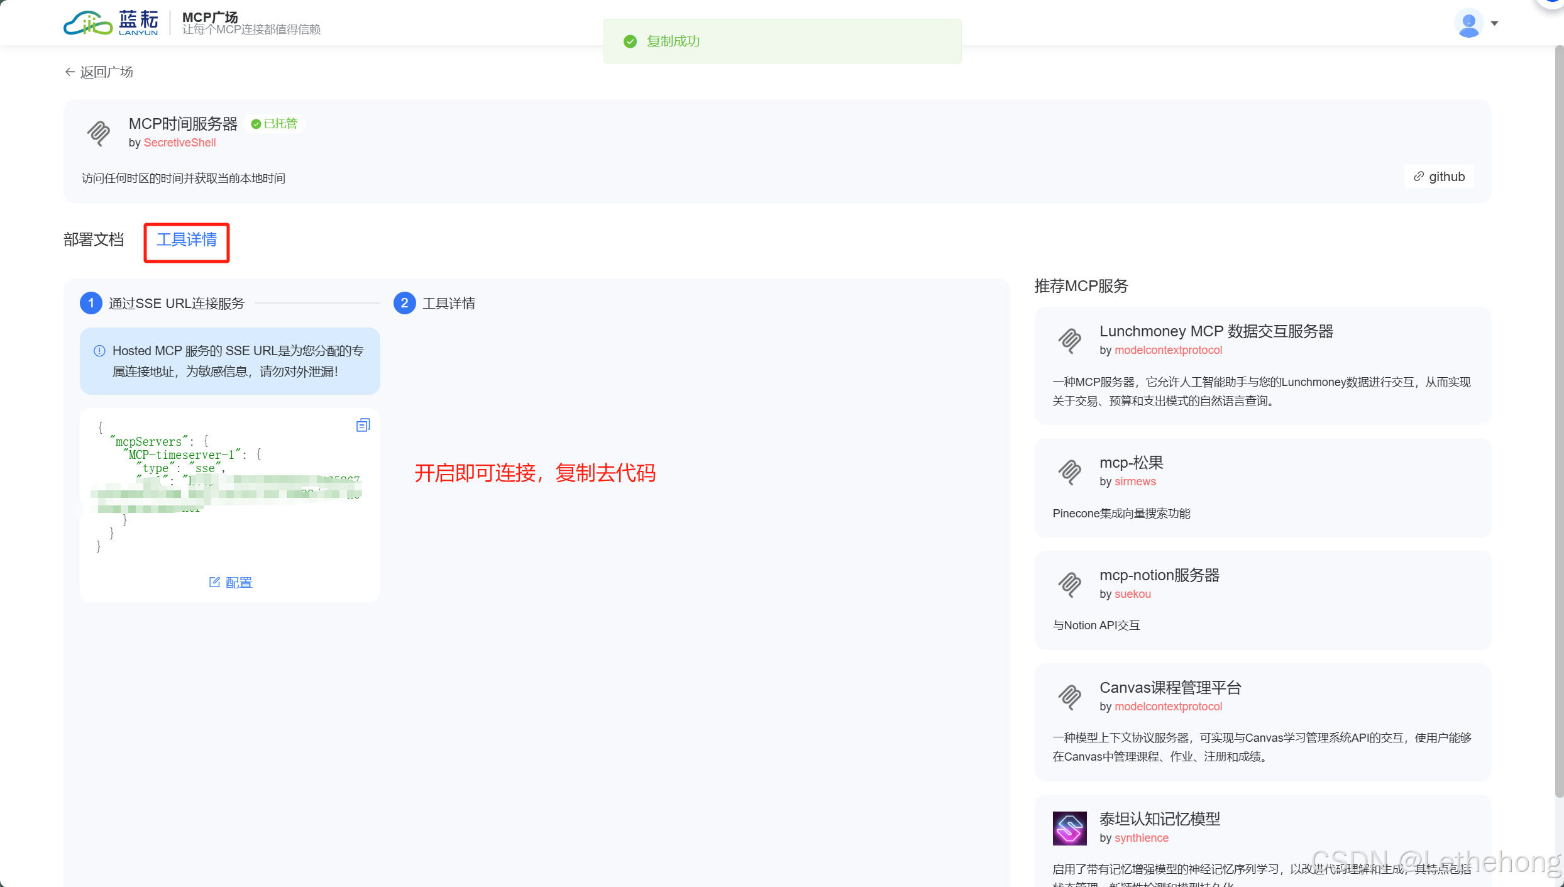The image size is (1564, 887).
Task: Click mcp-notion paperclip icon
Action: 1069,584
